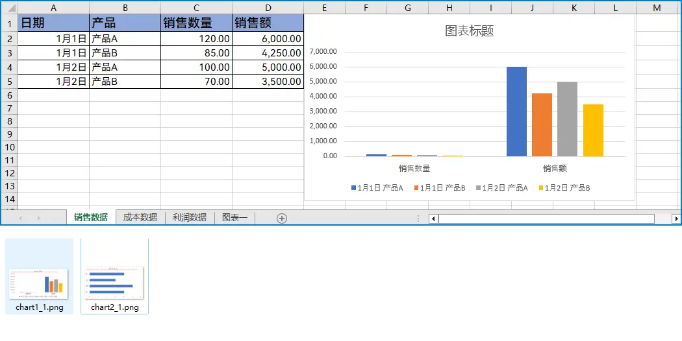Click 1月1日 date cell in row 3
Screen dimensions: 682x341
(x=53, y=53)
